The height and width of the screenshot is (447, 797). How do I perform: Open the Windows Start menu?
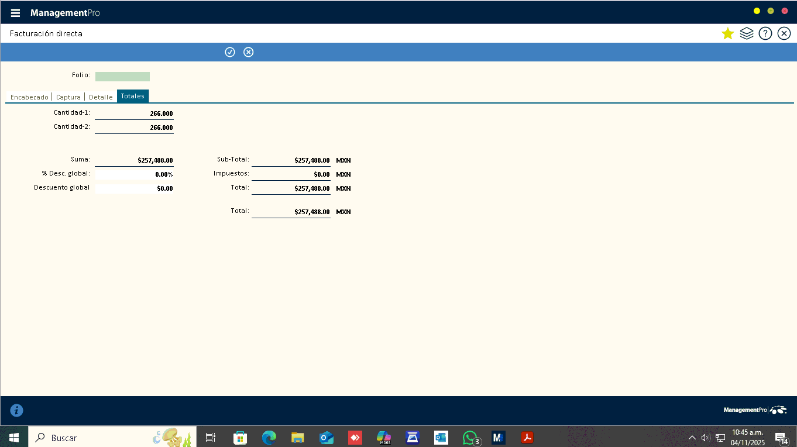(x=14, y=437)
